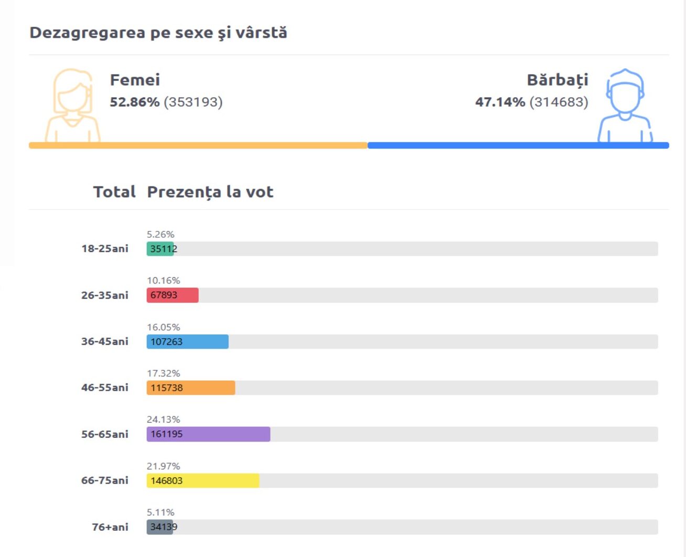Click the gray 76+ani bar showing 34139
Image resolution: width=686 pixels, height=557 pixels.
pos(159,527)
